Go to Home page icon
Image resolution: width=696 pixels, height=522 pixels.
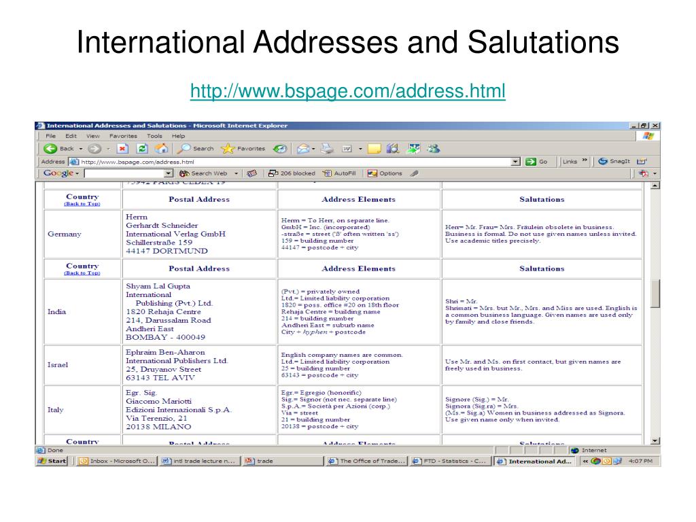tap(162, 149)
